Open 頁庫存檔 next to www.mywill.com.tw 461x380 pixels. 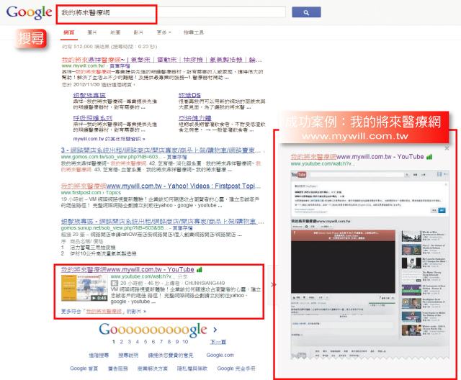click(x=120, y=66)
